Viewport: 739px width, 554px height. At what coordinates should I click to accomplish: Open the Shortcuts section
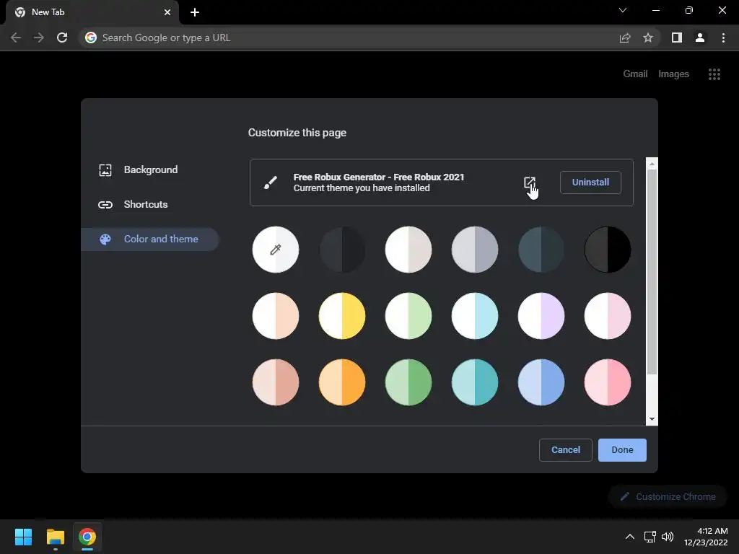150,204
